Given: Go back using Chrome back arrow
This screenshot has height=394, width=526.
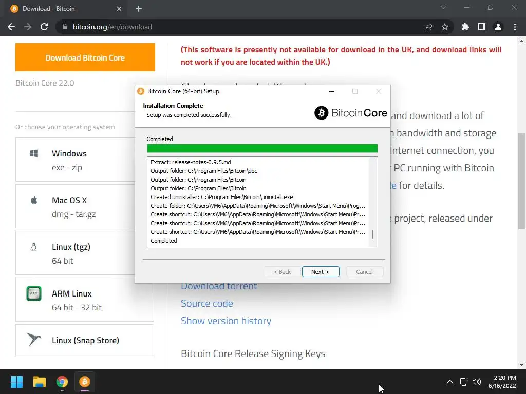Looking at the screenshot, I should tap(11, 27).
